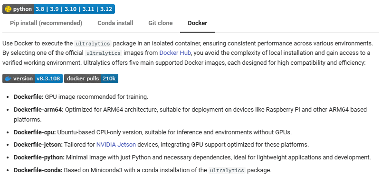Click the docker pulls 210k badge
This screenshot has width=381, height=175.
(91, 79)
